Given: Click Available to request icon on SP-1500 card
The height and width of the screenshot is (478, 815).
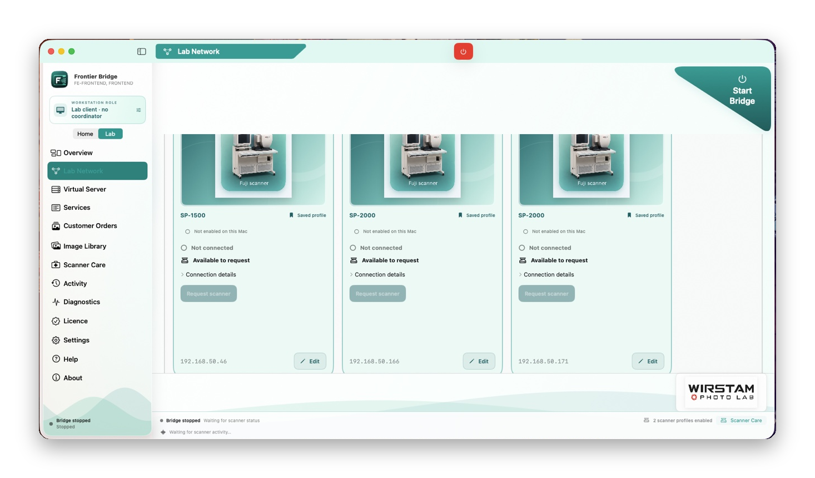Looking at the screenshot, I should pos(185,260).
